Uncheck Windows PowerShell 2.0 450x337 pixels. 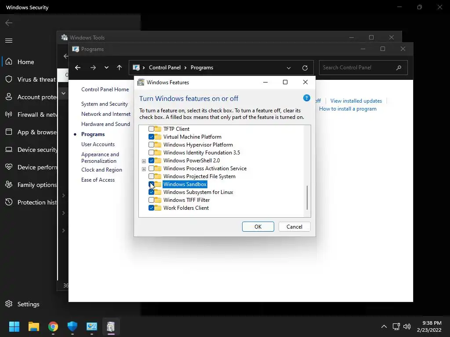coord(151,161)
